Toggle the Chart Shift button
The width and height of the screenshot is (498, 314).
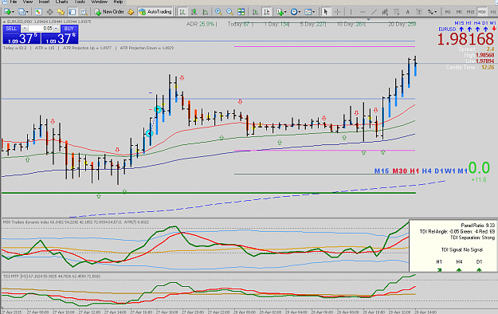pos(266,12)
